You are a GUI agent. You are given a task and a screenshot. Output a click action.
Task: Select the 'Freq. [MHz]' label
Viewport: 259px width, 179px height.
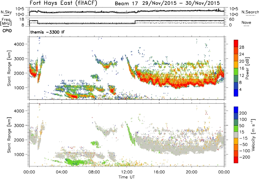tap(6, 22)
